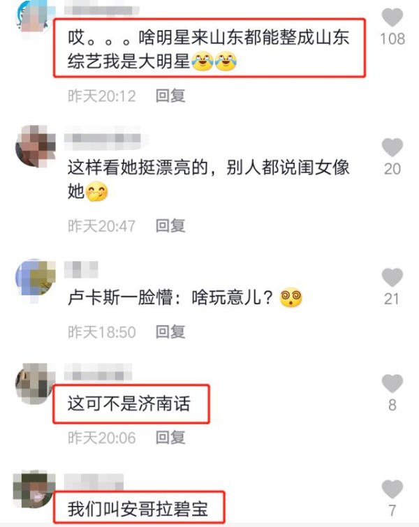Open avatar of 山东综艺 commenter

click(35, 16)
